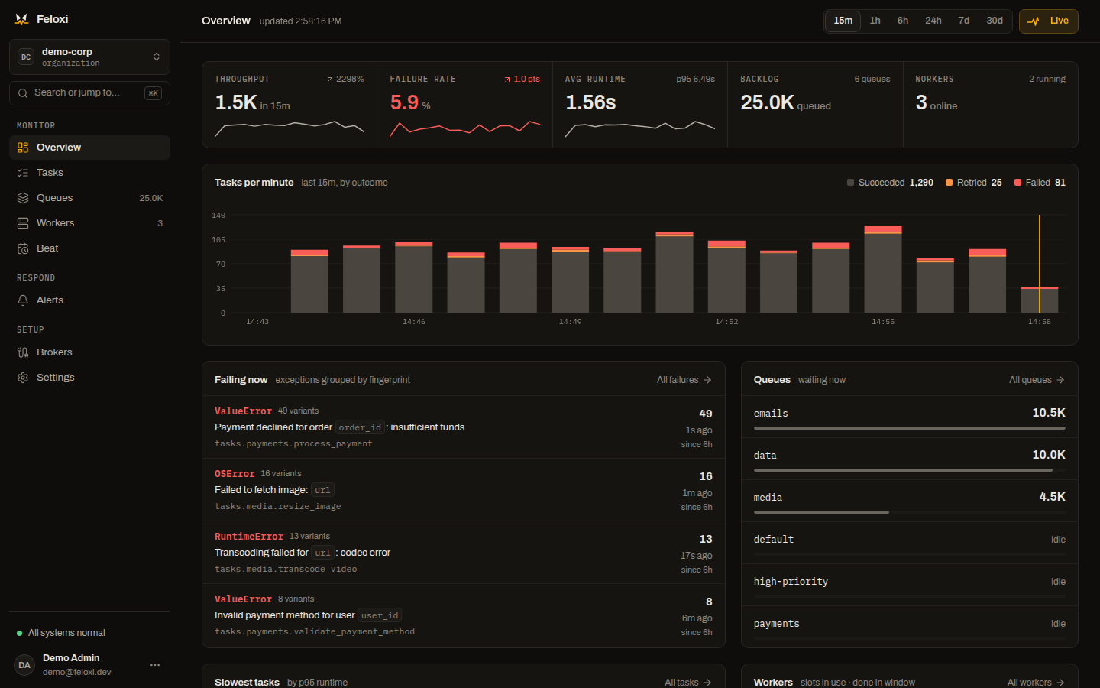Open the Settings gear icon
The width and height of the screenshot is (1100, 688).
(23, 378)
